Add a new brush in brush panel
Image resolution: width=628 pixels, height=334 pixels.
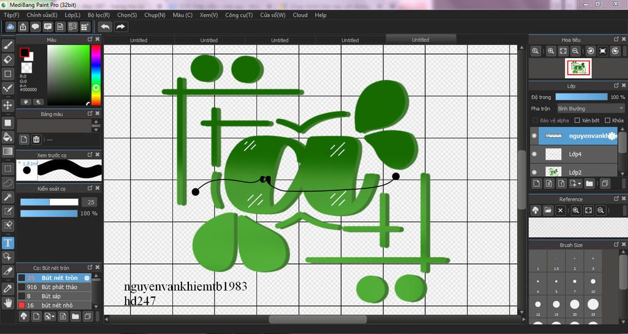pos(36,316)
